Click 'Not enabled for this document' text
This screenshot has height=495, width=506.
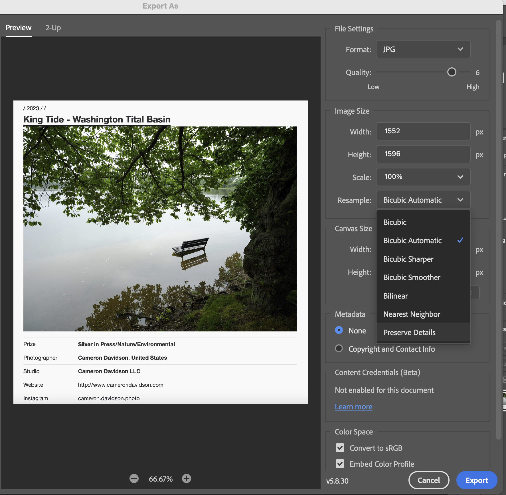(x=384, y=390)
